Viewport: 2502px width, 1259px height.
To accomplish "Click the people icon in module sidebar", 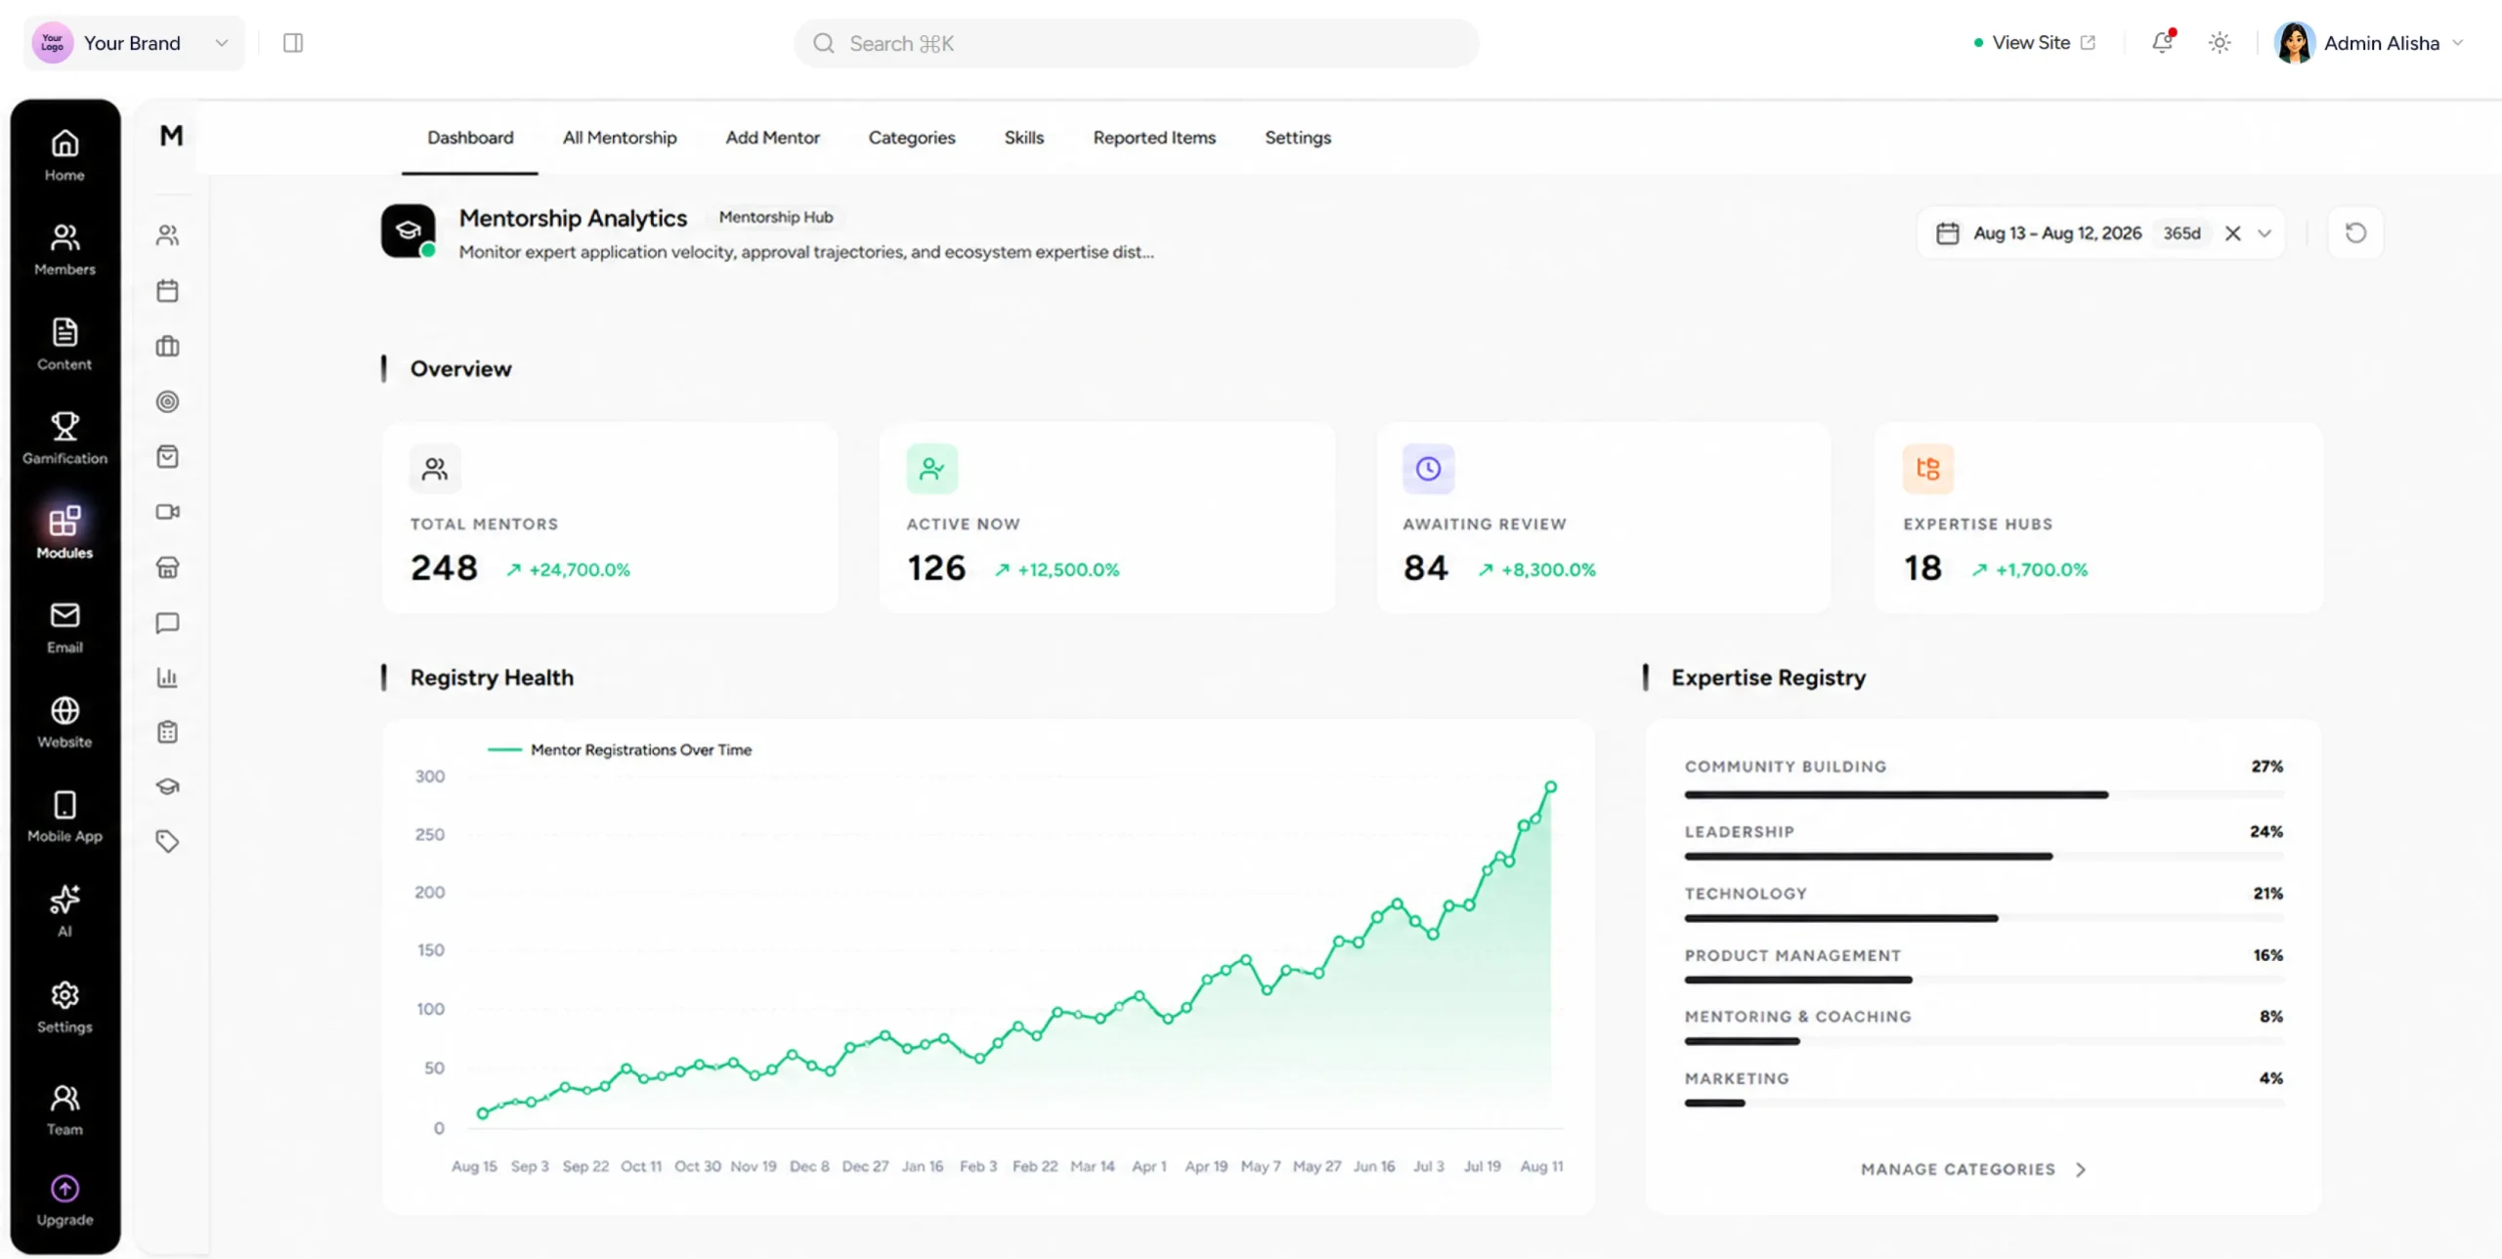I will pyautogui.click(x=167, y=235).
